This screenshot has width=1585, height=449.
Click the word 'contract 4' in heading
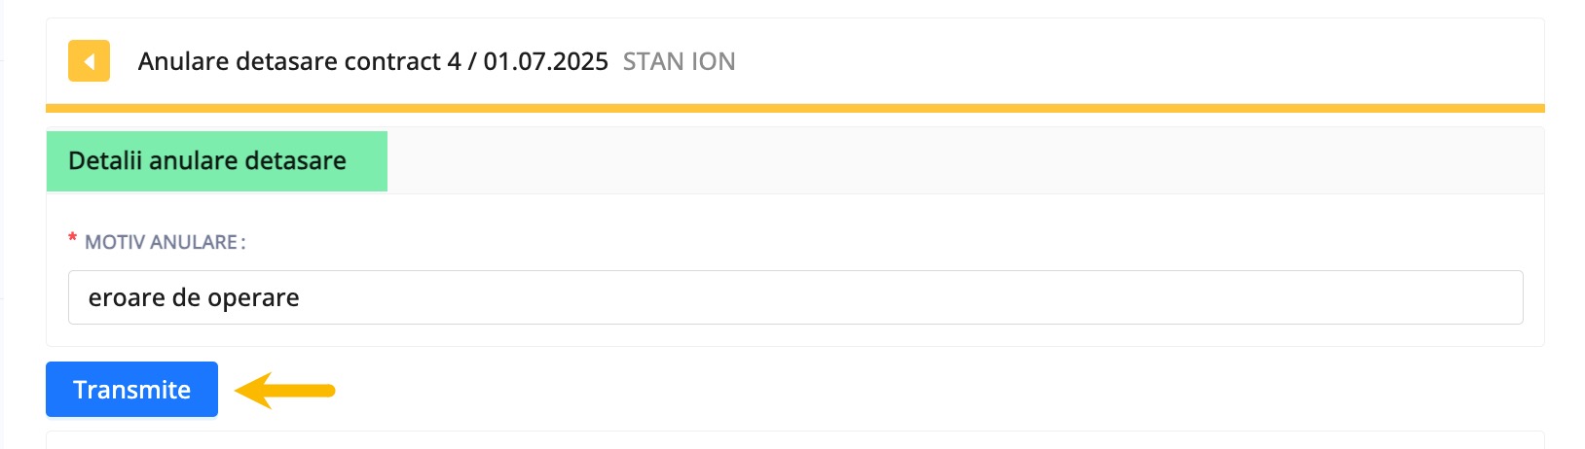tap(403, 61)
